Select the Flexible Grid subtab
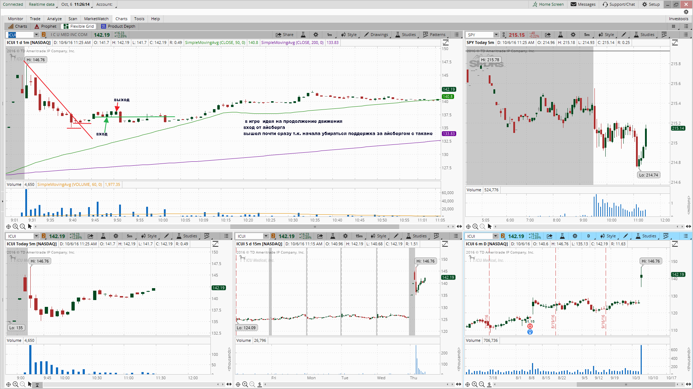This screenshot has height=389, width=693. pyautogui.click(x=79, y=26)
